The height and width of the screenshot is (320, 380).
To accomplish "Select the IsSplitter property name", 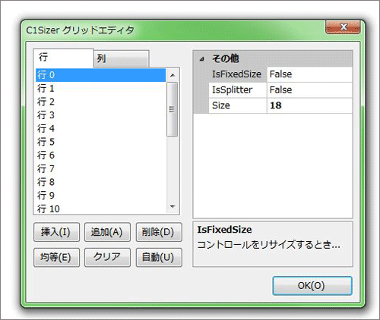I will [x=238, y=90].
